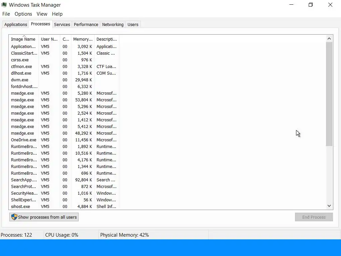The image size is (341, 256).
Task: Click the scrollbar down arrow
Action: click(x=329, y=206)
